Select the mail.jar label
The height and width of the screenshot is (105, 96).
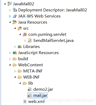tap(40, 95)
